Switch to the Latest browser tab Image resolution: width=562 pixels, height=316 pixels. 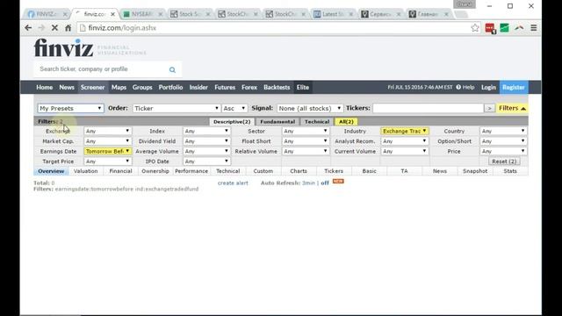334,14
